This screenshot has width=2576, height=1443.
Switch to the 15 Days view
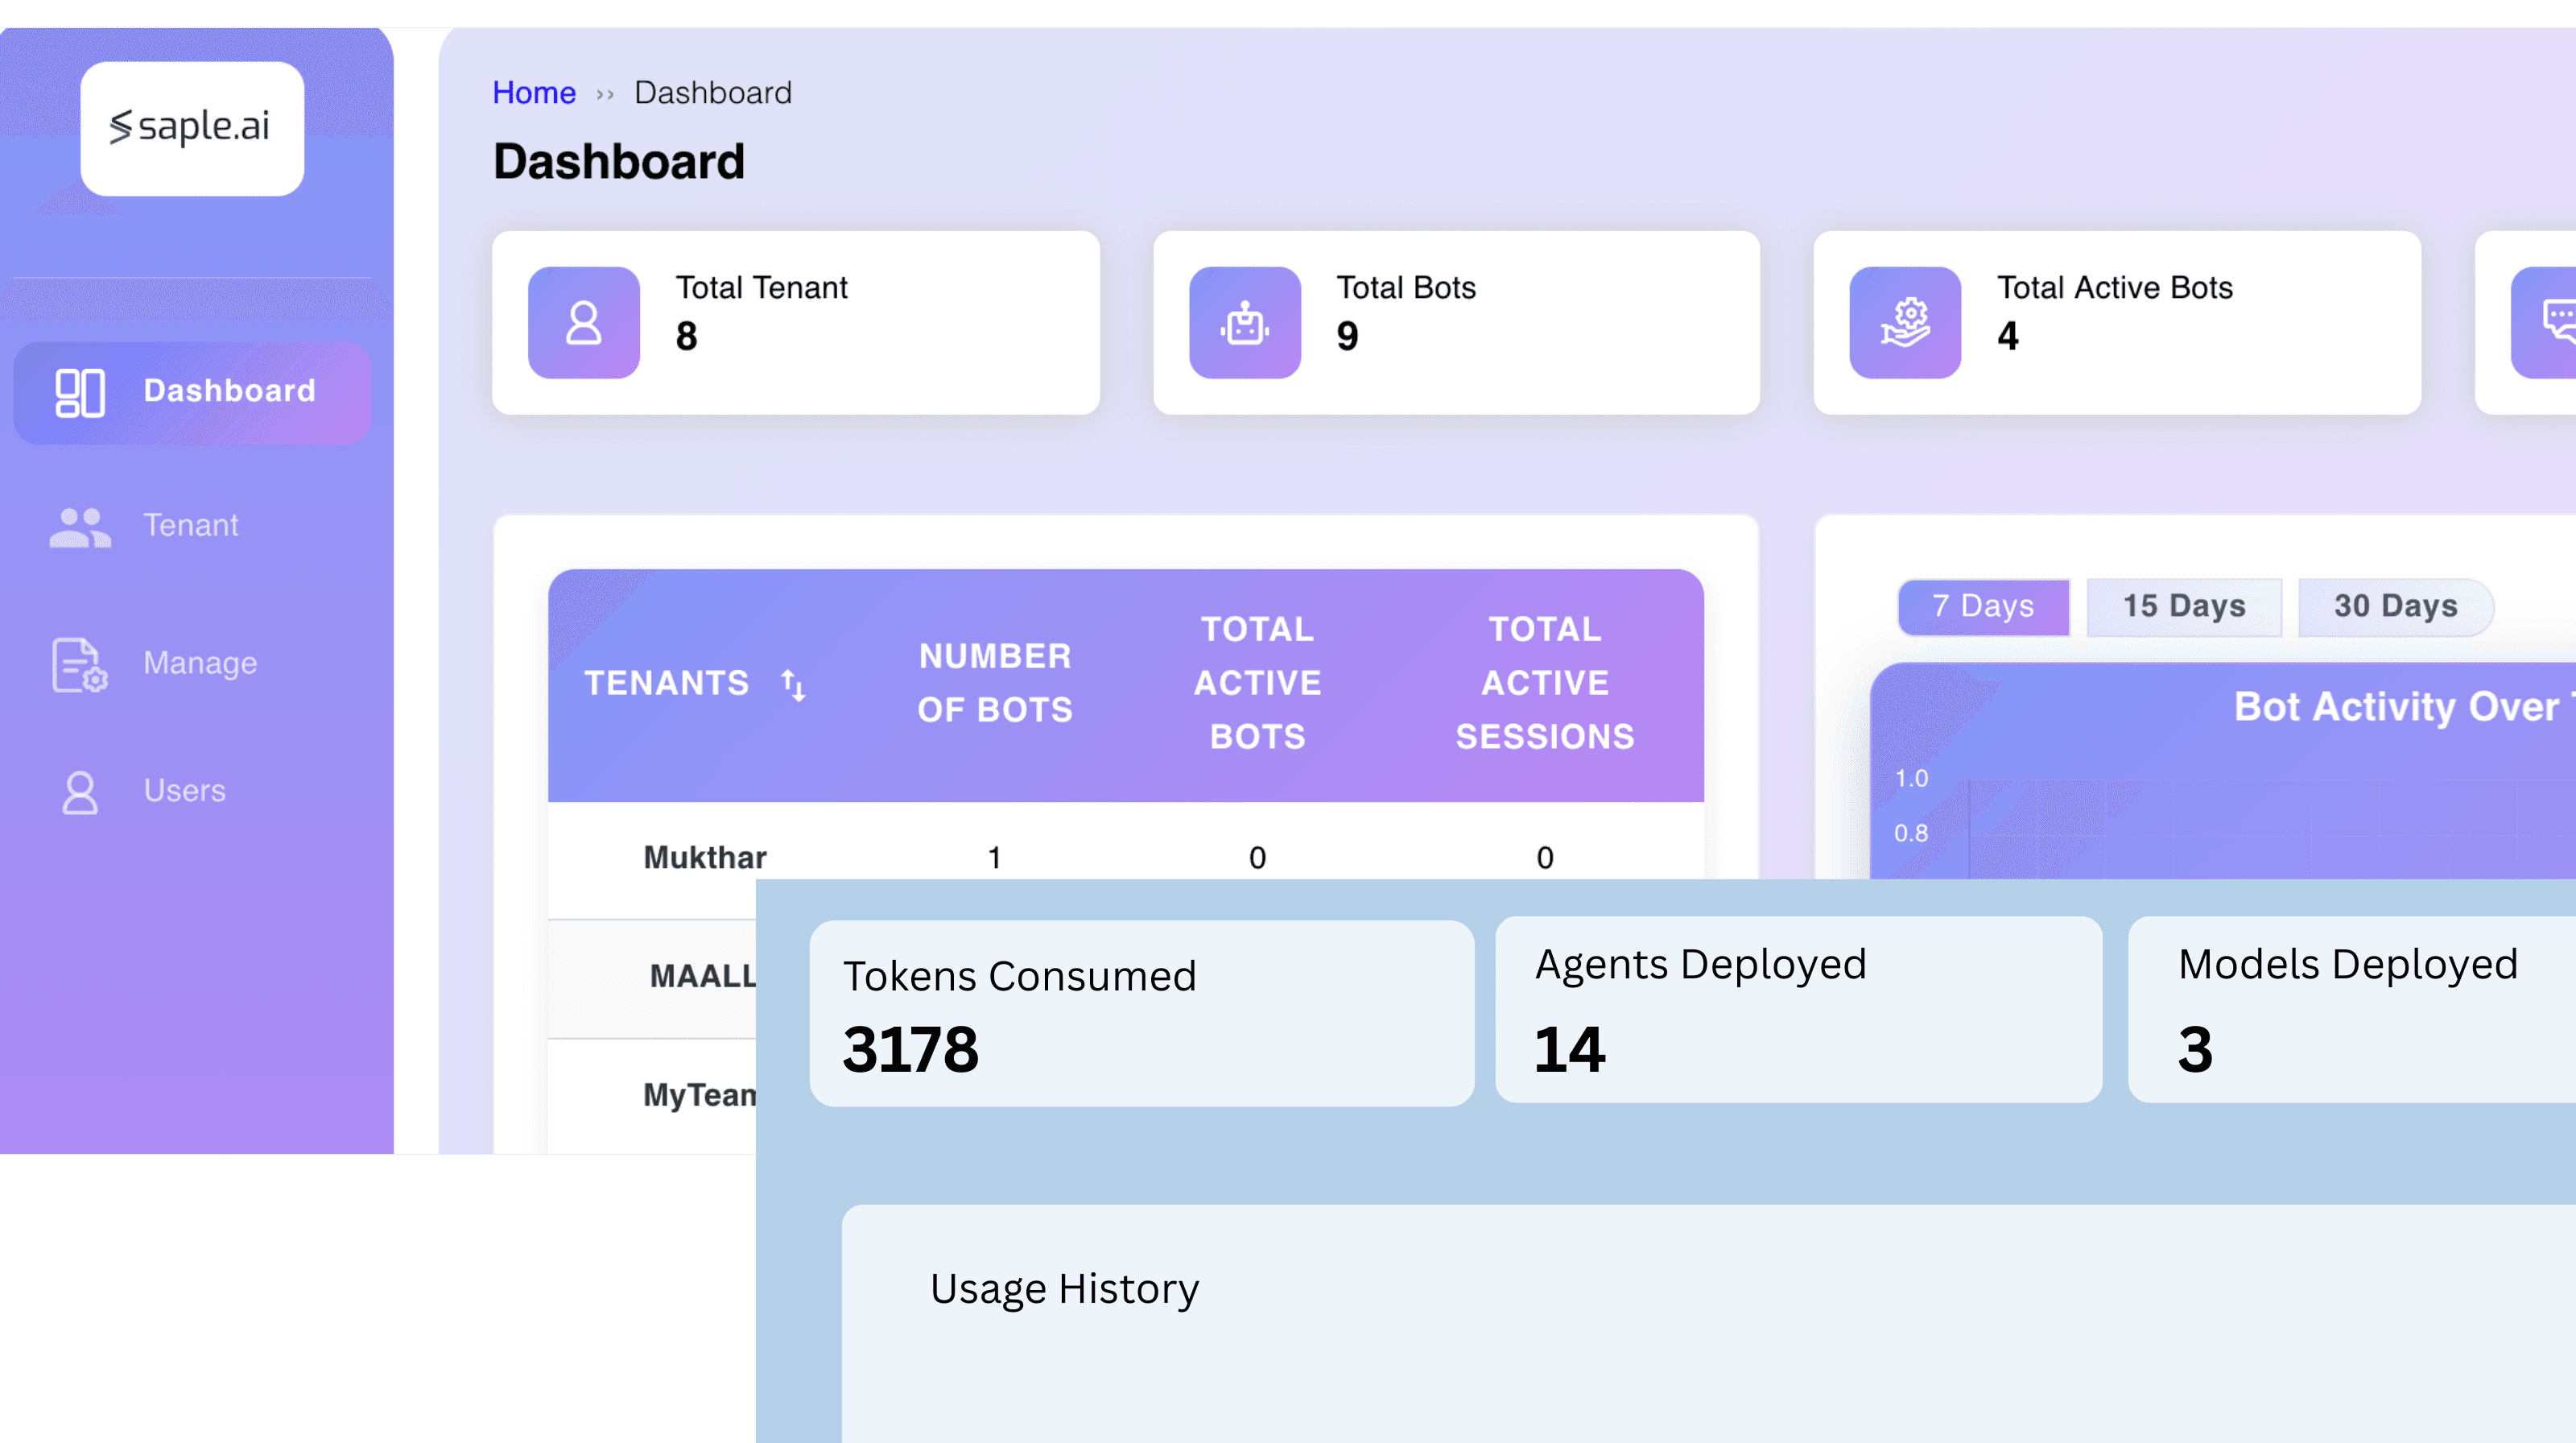(2184, 605)
